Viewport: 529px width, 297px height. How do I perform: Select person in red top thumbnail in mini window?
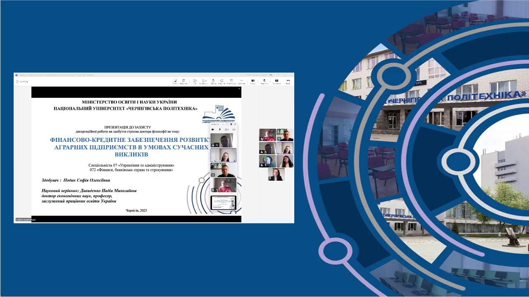click(x=224, y=185)
